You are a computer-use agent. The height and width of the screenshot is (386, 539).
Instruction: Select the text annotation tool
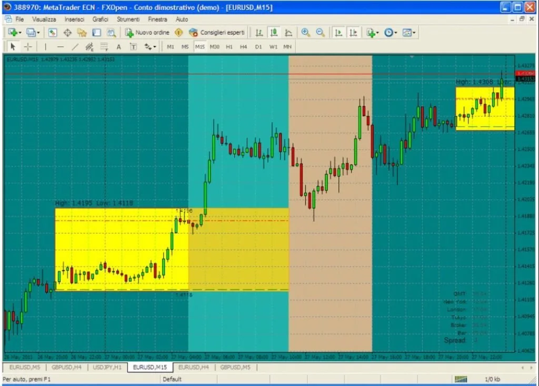pyautogui.click(x=118, y=47)
